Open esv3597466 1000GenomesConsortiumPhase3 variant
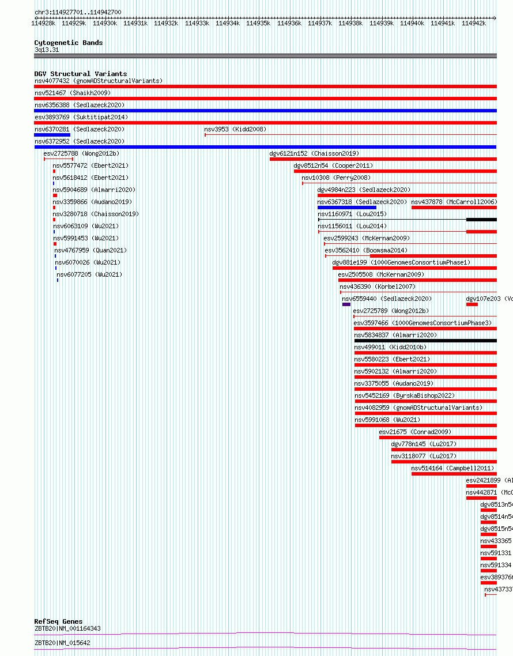The width and height of the screenshot is (513, 656). coord(423,323)
